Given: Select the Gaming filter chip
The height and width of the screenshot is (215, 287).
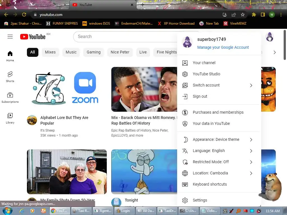Looking at the screenshot, I should pos(94,52).
